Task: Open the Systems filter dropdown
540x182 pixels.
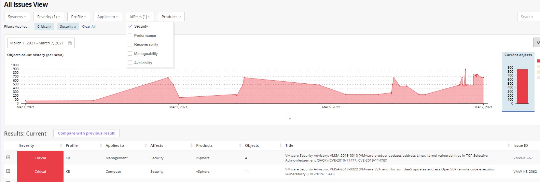Action: click(17, 17)
